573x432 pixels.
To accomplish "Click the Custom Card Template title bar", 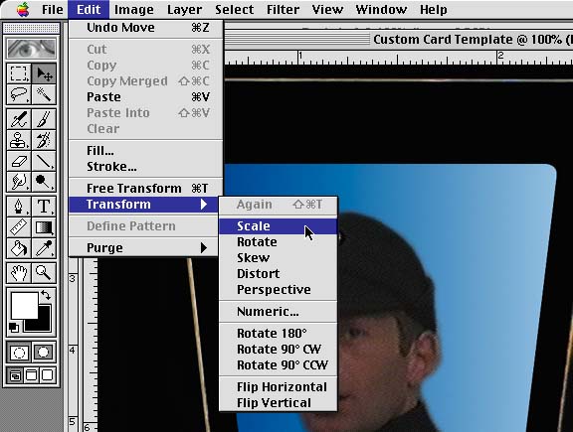I will pos(399,40).
